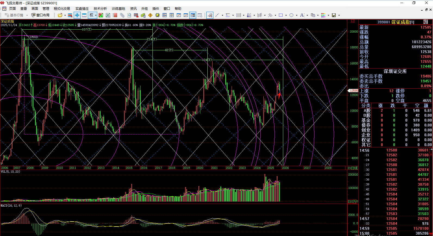Click the red horizontal lines list icon
Viewport: 433px width, 236px height.
pos(115,15)
